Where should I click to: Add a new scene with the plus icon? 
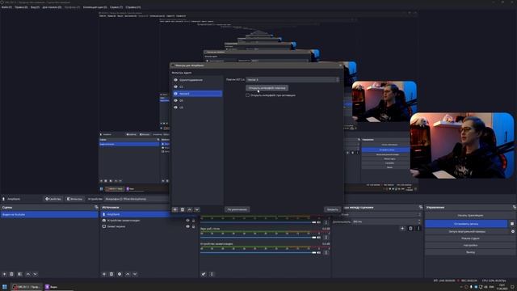(4, 274)
